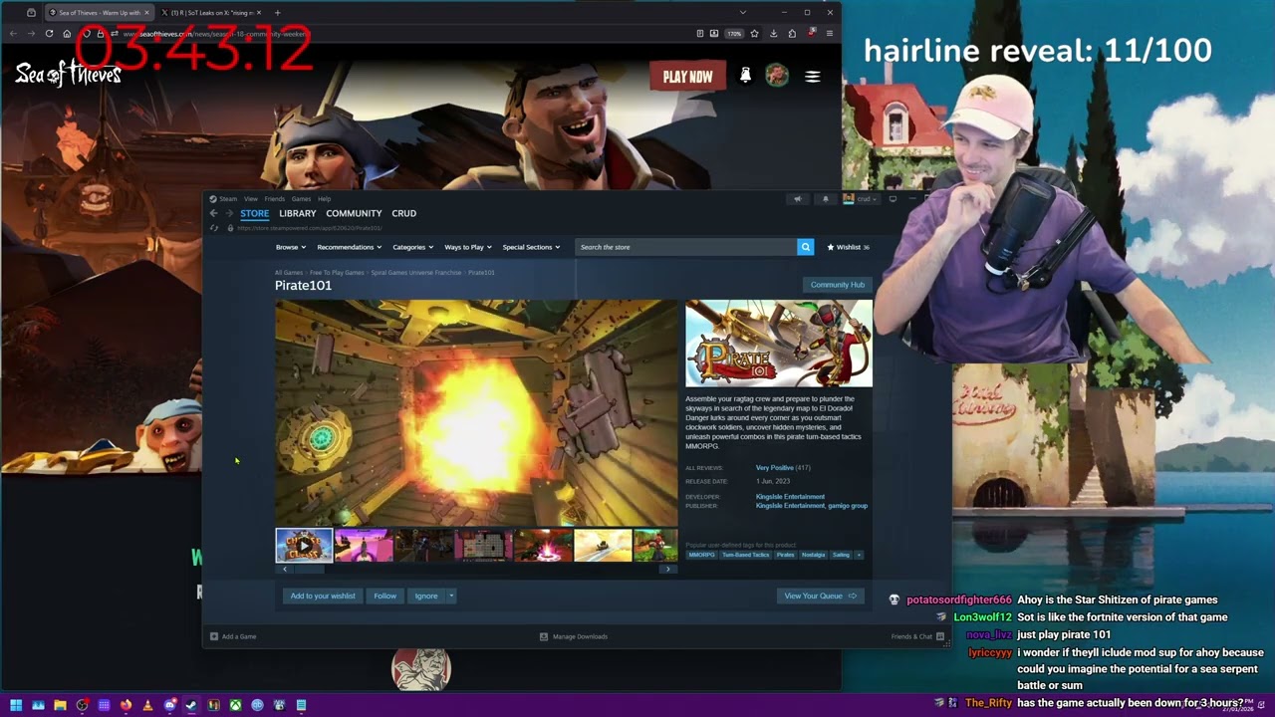Open a new Firefox tab
This screenshot has width=1275, height=717.
[x=277, y=13]
